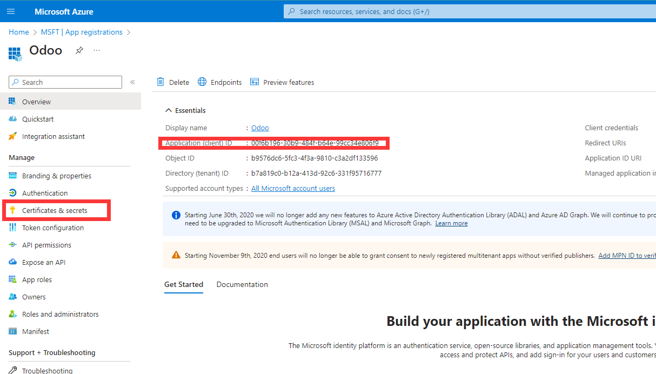Viewport: 656px width, 374px height.
Task: Open the hamburger portal menu
Action: click(11, 11)
